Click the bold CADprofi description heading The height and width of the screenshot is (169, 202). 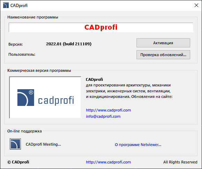(x=94, y=79)
